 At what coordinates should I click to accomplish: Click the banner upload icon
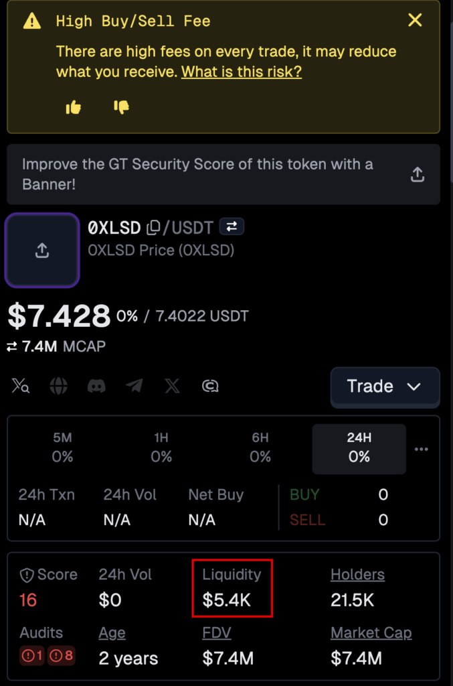click(418, 175)
